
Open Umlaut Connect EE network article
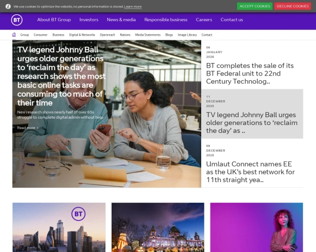[x=251, y=172]
